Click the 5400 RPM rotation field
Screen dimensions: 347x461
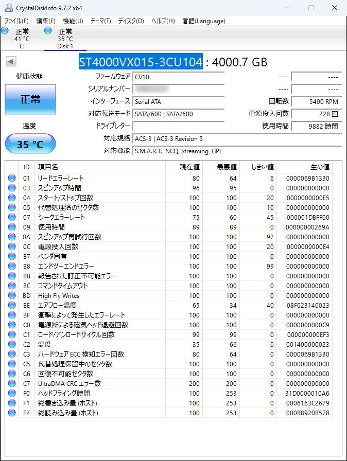(x=317, y=101)
